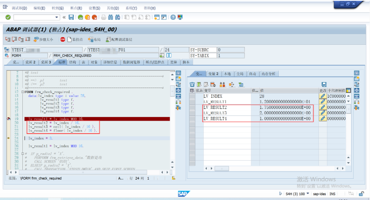Click the column settings icon in table header

(x=348, y=90)
